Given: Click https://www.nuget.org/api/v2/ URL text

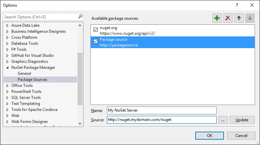Looking at the screenshot, I should [127, 33].
